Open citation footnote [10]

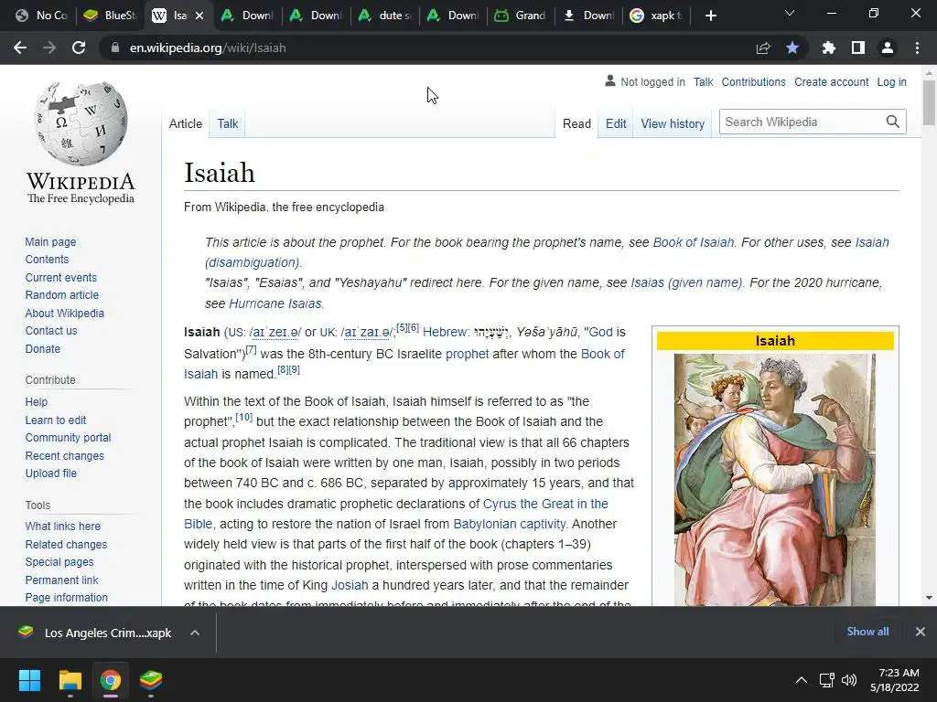click(x=243, y=417)
